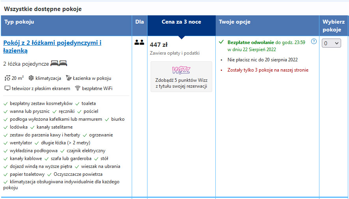Click 'Bezpłatne odwołanie' green text

click(x=251, y=42)
